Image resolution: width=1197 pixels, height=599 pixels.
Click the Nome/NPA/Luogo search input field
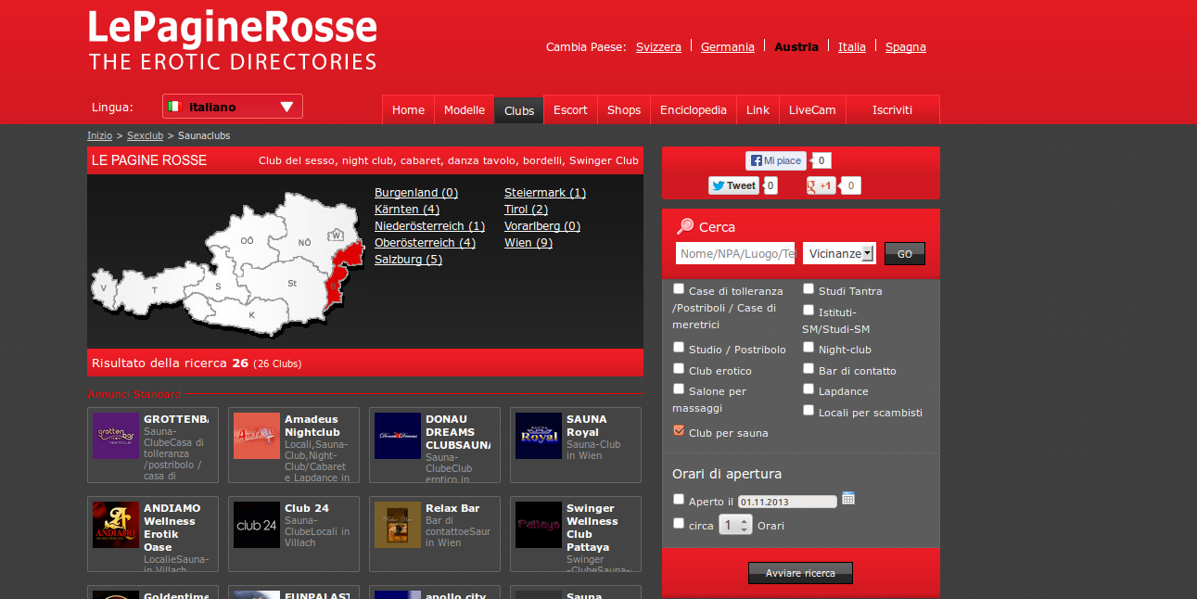pos(736,253)
